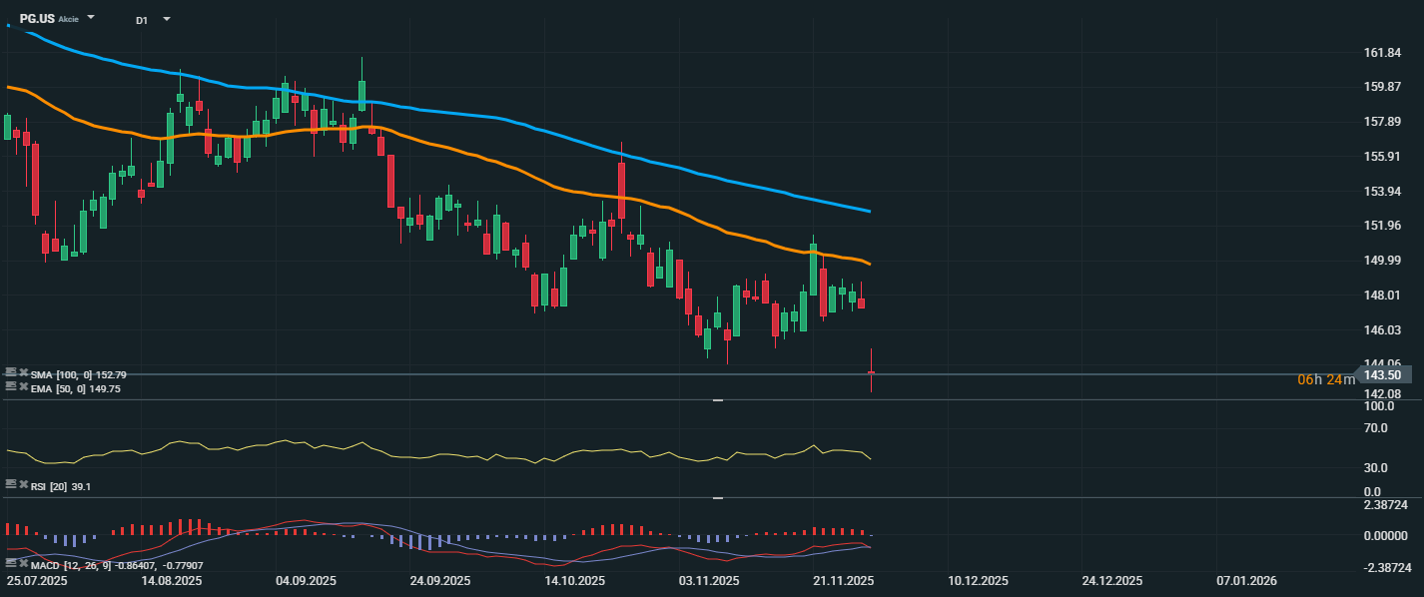The width and height of the screenshot is (1424, 597).
Task: Click the MACD [12, 26, 9] label
Action: tap(59, 566)
